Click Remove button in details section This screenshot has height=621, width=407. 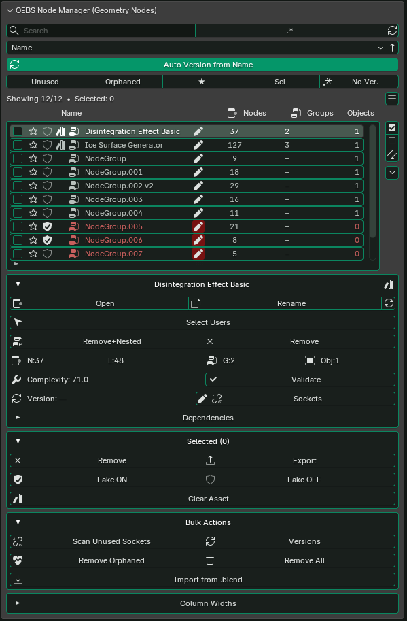tap(298, 341)
